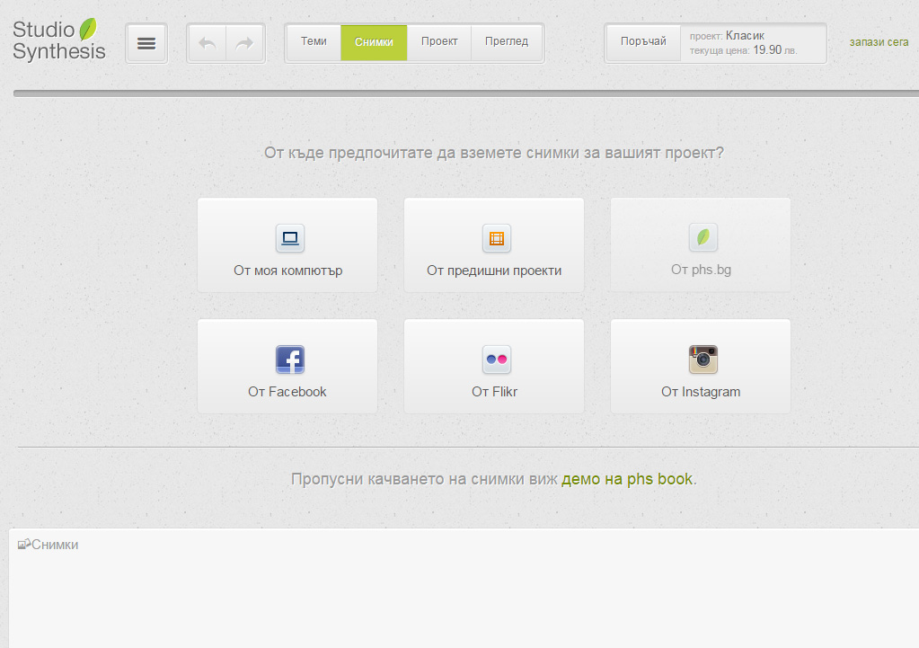Click the progress bar under the toolbar

[x=465, y=93]
